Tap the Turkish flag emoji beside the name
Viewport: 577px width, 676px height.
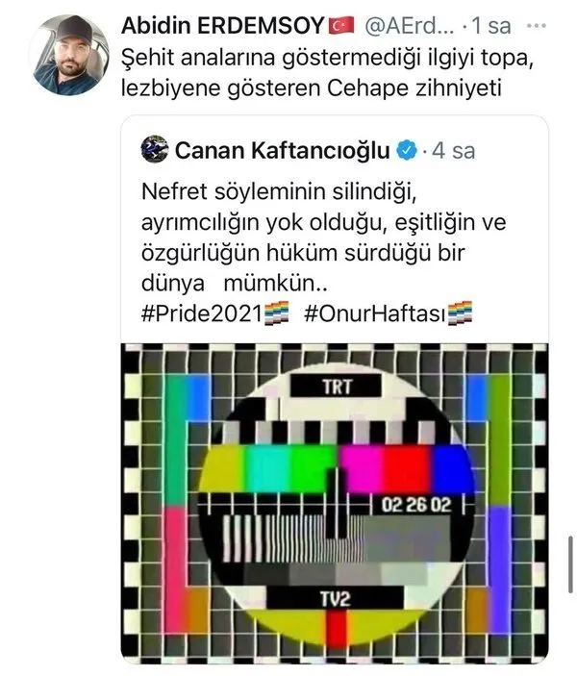click(341, 25)
